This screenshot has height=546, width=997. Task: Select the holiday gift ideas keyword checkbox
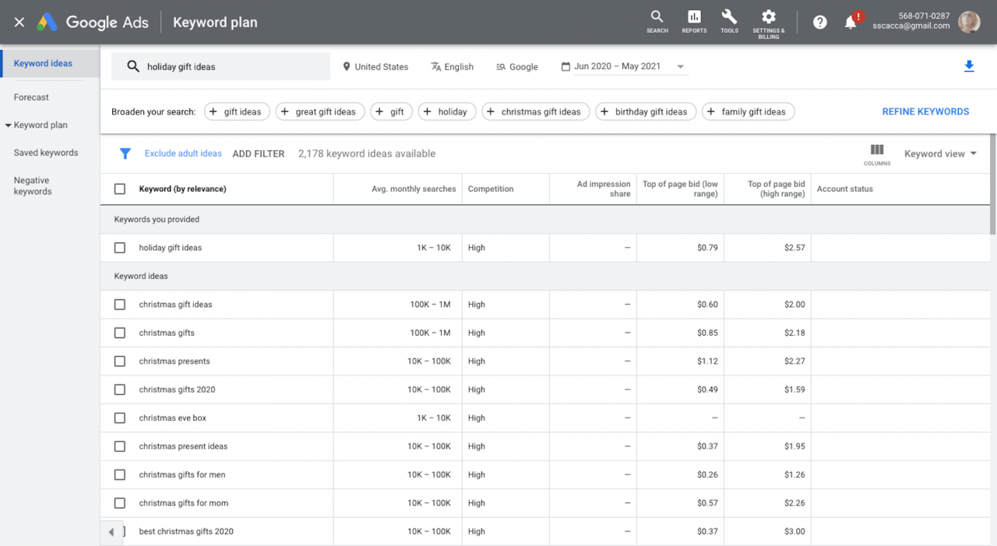[119, 247]
